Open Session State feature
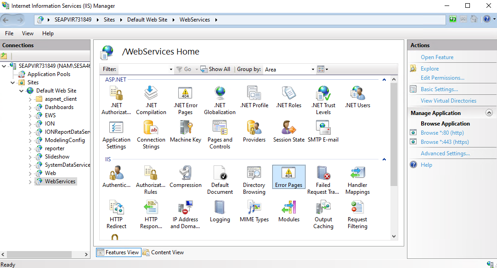Screen dimensions: 497x268 [x=289, y=131]
